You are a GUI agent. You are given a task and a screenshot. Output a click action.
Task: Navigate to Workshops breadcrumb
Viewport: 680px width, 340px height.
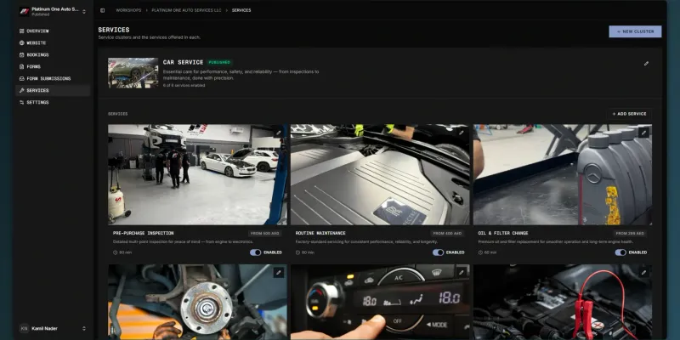[x=128, y=10]
